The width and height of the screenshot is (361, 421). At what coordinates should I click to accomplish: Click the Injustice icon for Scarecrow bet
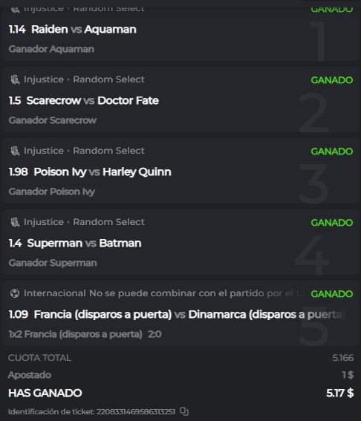15,79
